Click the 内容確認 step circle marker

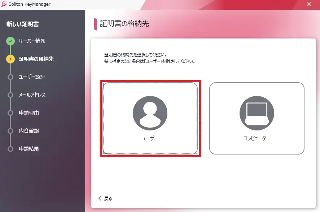[x=10, y=131]
